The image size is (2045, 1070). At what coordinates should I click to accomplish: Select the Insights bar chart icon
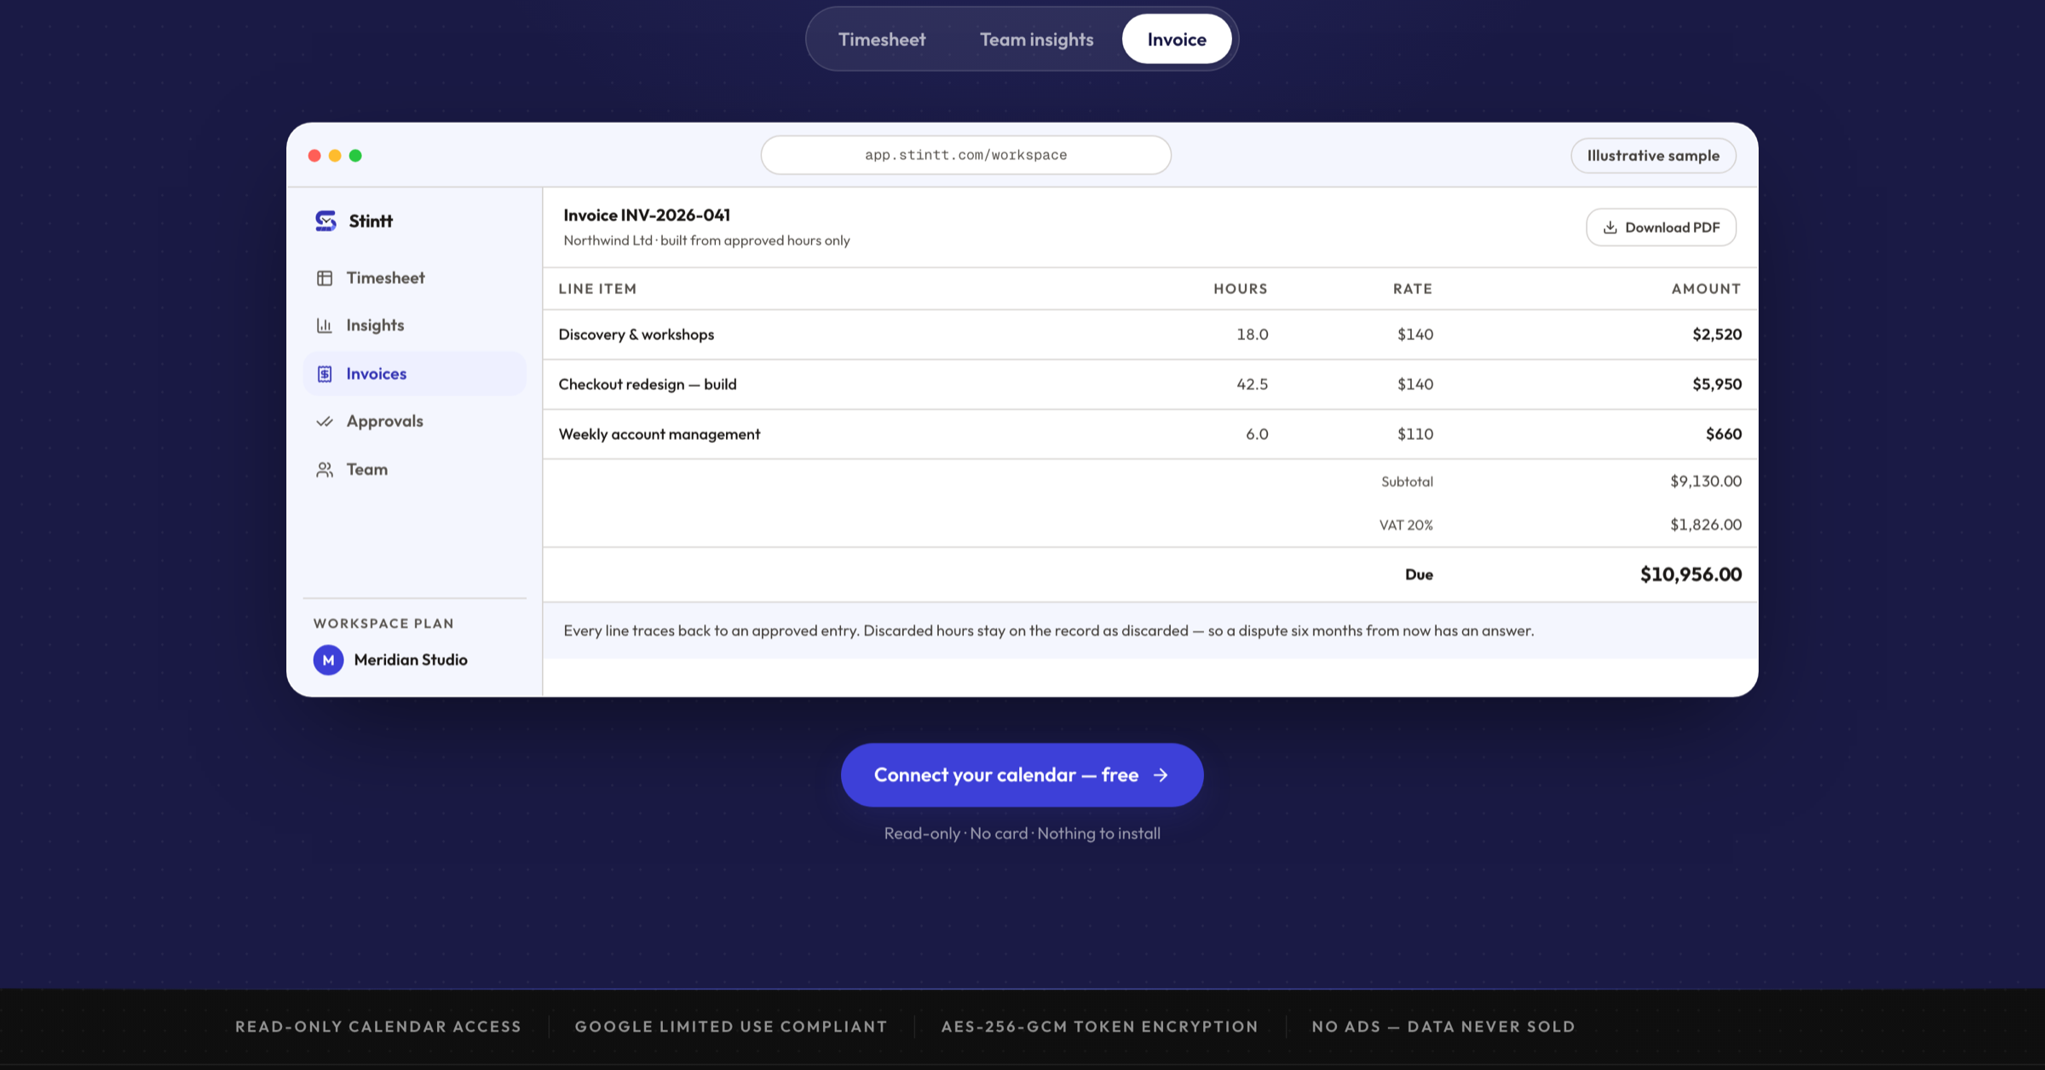click(325, 325)
